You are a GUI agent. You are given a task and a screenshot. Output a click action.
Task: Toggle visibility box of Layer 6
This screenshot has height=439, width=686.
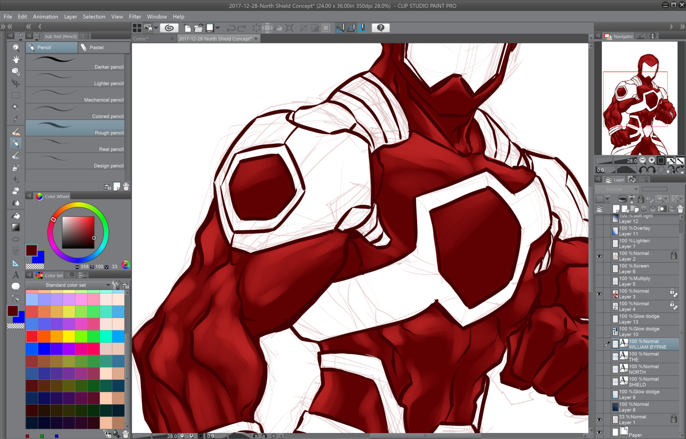point(599,268)
